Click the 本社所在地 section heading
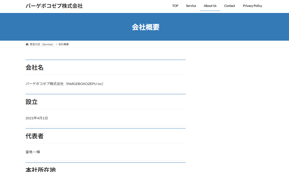The image size is (289, 172). [x=40, y=169]
